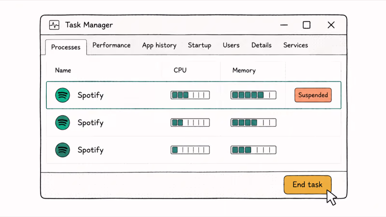386x217 pixels.
Task: Select the "Spotify" name in the Suspended row
Action: [90, 95]
